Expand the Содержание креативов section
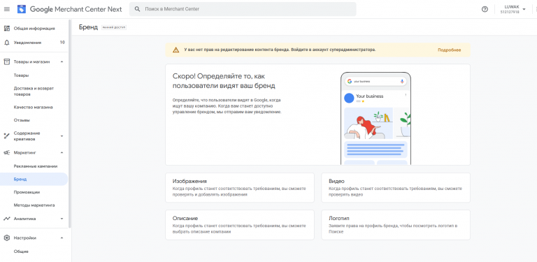Image resolution: width=537 pixels, height=262 pixels. [x=62, y=136]
